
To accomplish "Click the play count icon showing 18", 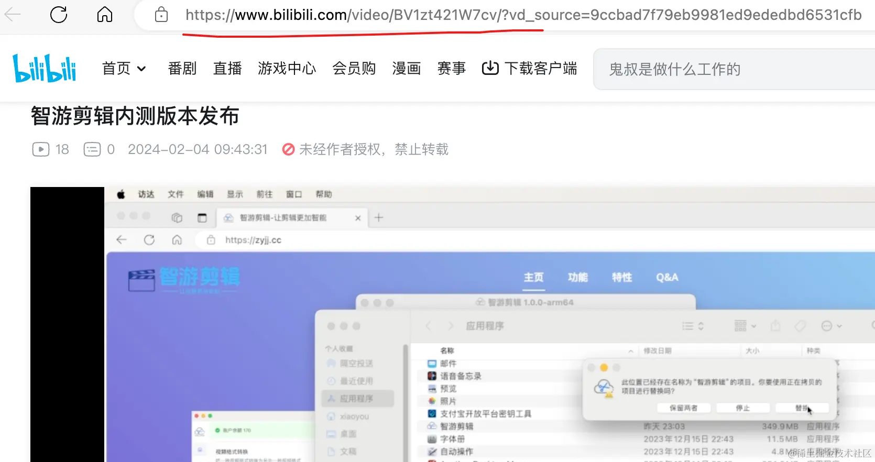I will [41, 149].
